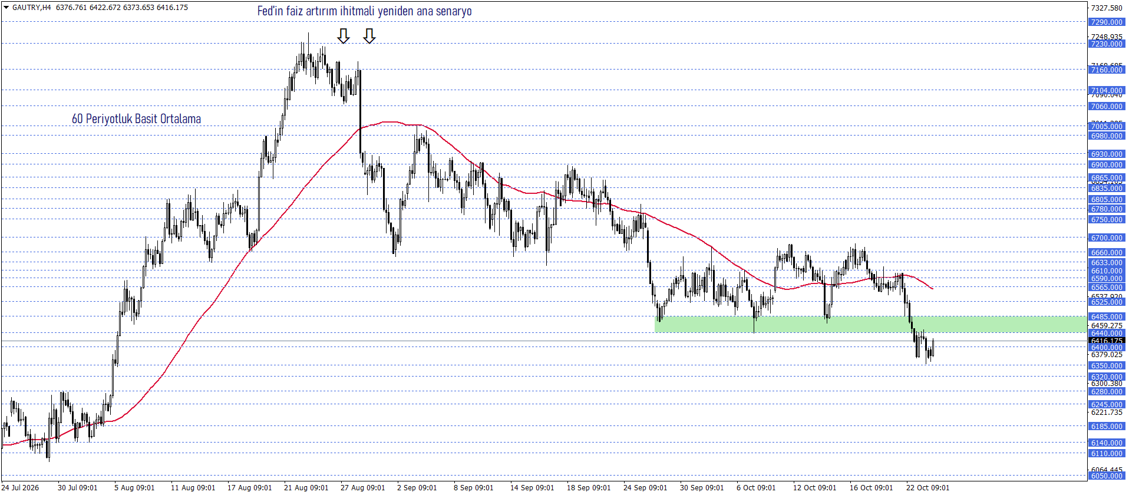Click the 7060.000 price level label

pyautogui.click(x=1107, y=107)
